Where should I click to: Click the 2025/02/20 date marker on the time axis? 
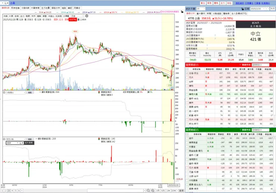tap(173, 185)
